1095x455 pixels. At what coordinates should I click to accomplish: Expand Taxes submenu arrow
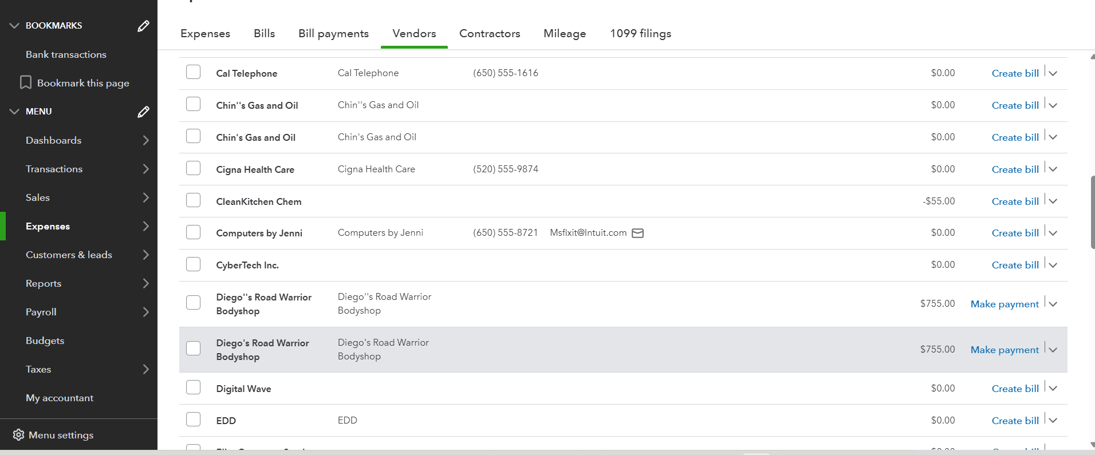click(145, 369)
